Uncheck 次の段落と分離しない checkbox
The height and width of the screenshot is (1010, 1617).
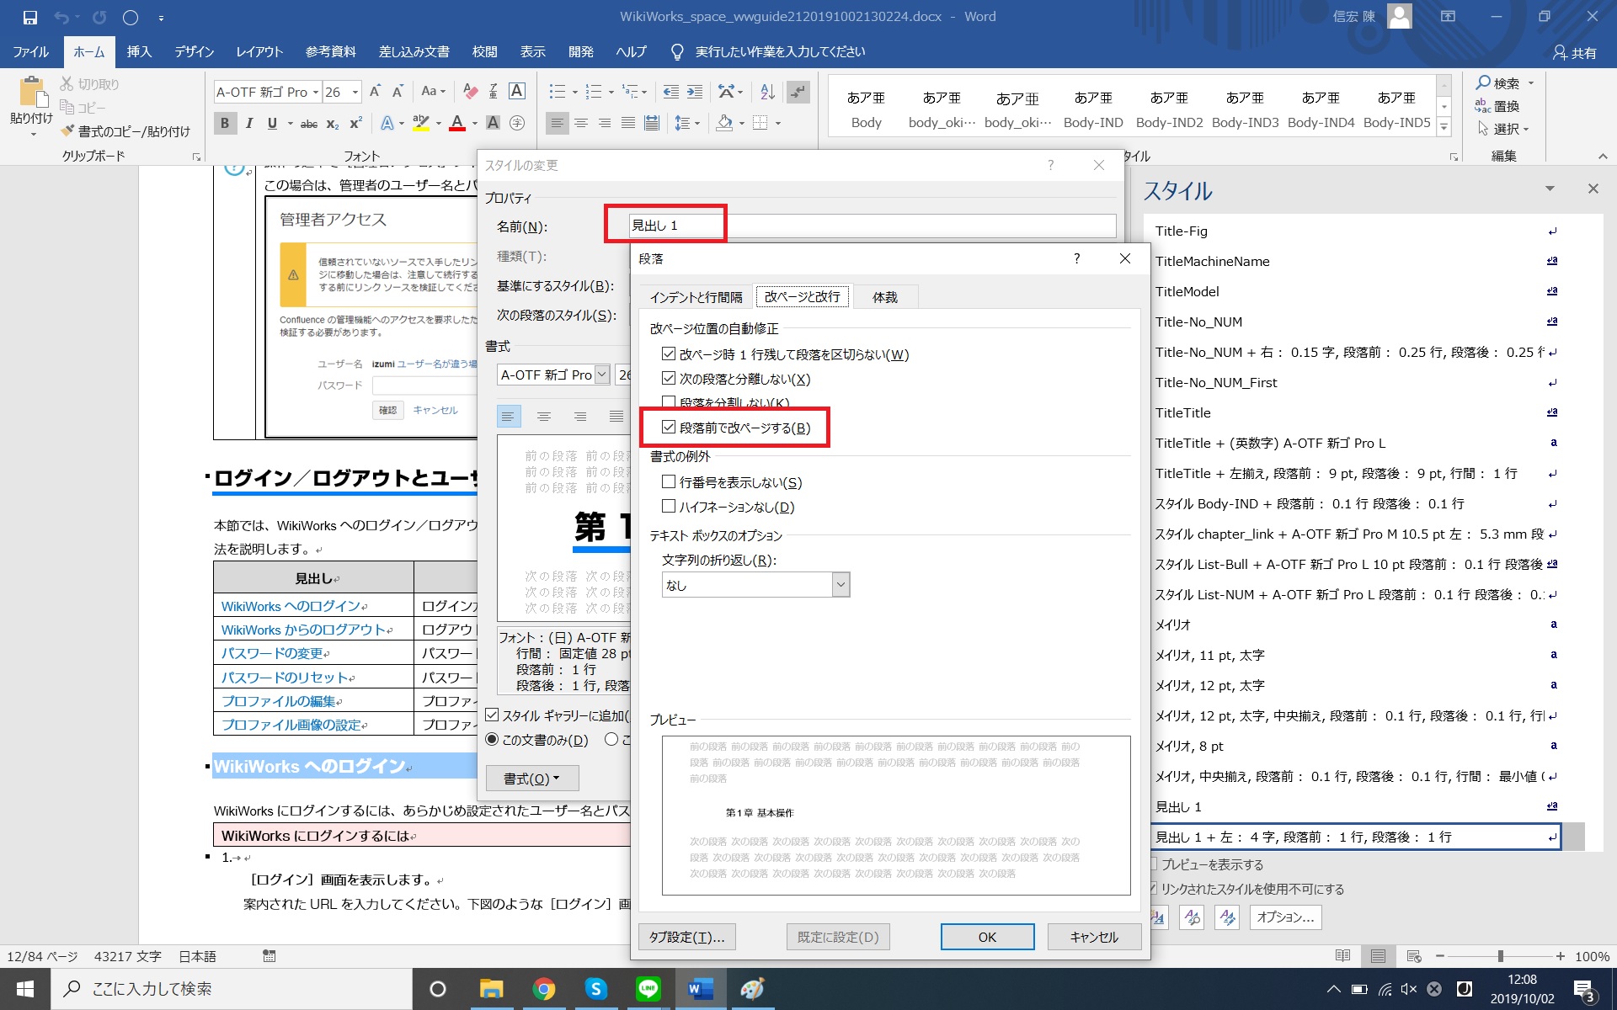669,379
